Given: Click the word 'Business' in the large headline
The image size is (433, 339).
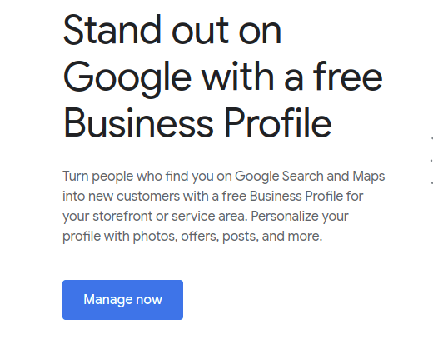Looking at the screenshot, I should (x=138, y=122).
